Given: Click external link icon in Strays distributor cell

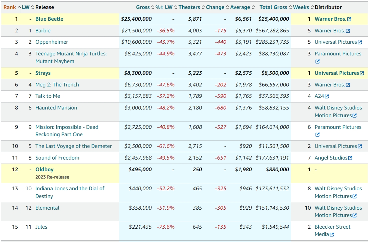Looking at the screenshot, I should coord(362,73).
